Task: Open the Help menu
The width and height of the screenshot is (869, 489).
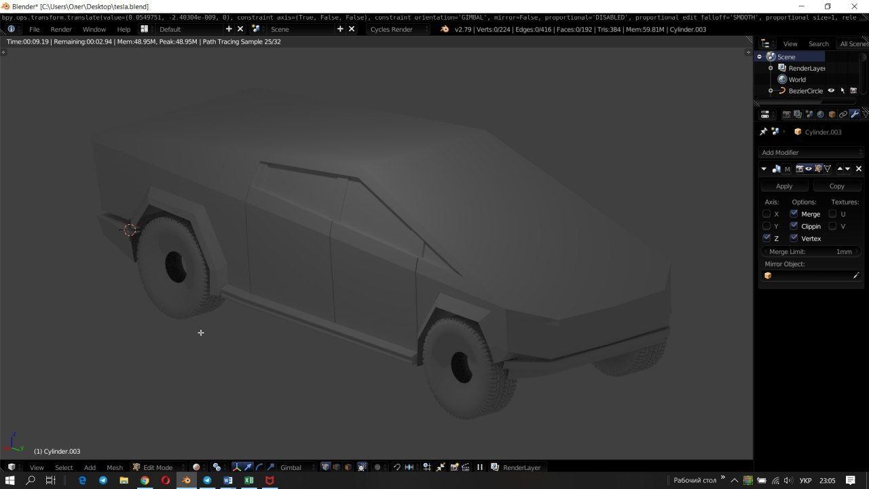Action: pyautogui.click(x=124, y=29)
